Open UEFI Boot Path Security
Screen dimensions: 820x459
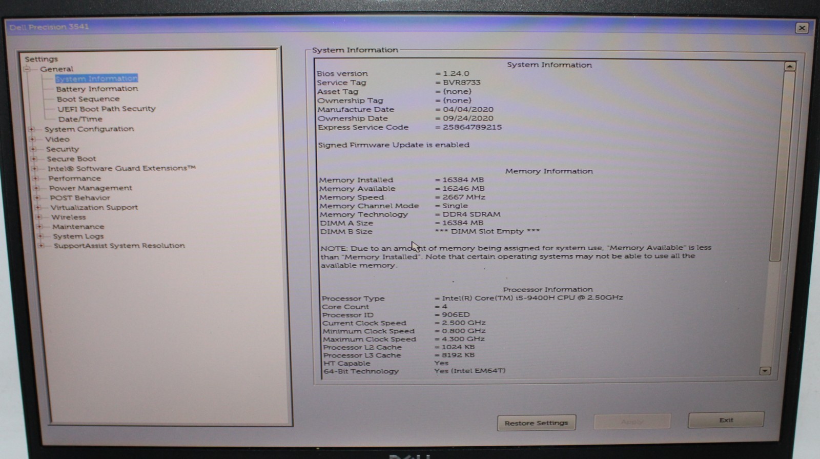pos(106,109)
